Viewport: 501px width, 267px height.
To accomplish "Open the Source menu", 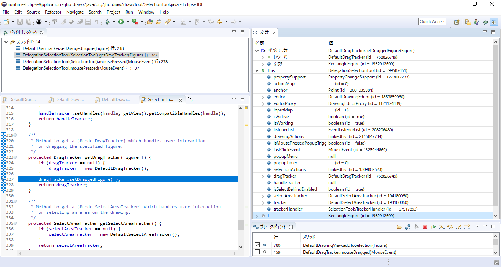I will [x=33, y=12].
